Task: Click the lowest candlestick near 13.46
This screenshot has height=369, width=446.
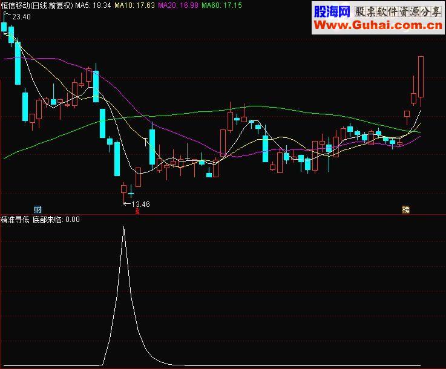Action: (123, 189)
